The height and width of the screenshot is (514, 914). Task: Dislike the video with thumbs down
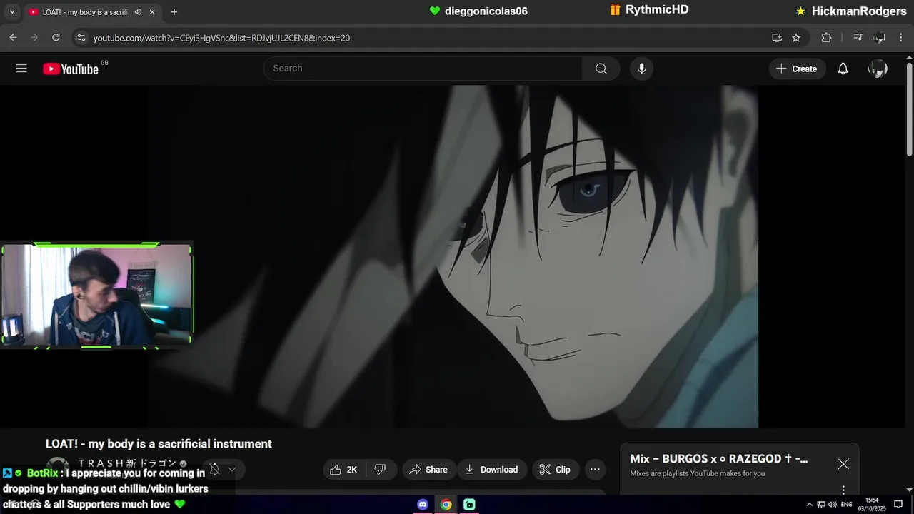pyautogui.click(x=381, y=470)
